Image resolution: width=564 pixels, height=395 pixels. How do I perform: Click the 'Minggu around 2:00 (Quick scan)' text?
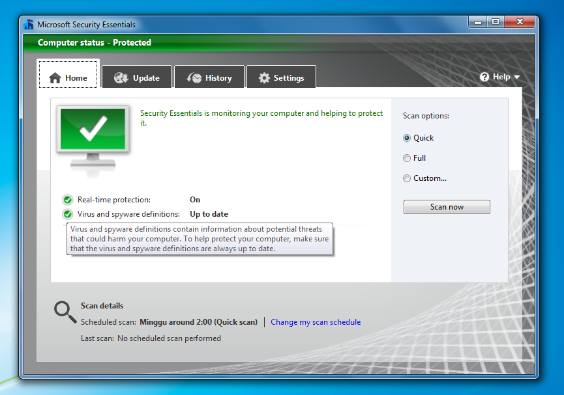pos(199,322)
